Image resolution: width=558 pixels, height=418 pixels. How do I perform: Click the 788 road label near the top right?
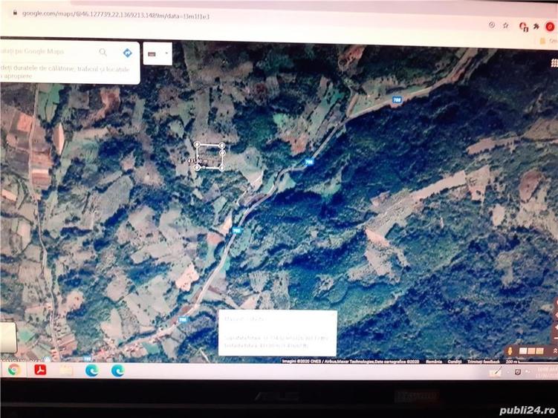click(x=397, y=100)
